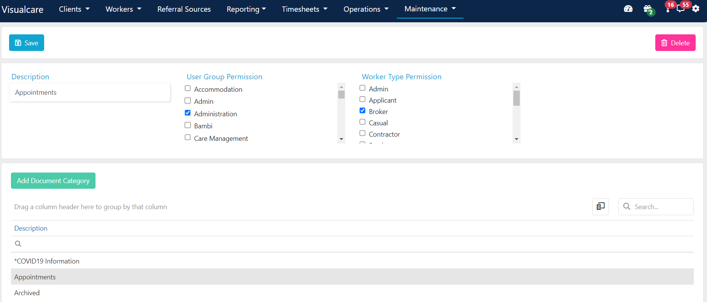Tick the Bambi user group checkbox
This screenshot has height=302, width=707.
[188, 125]
